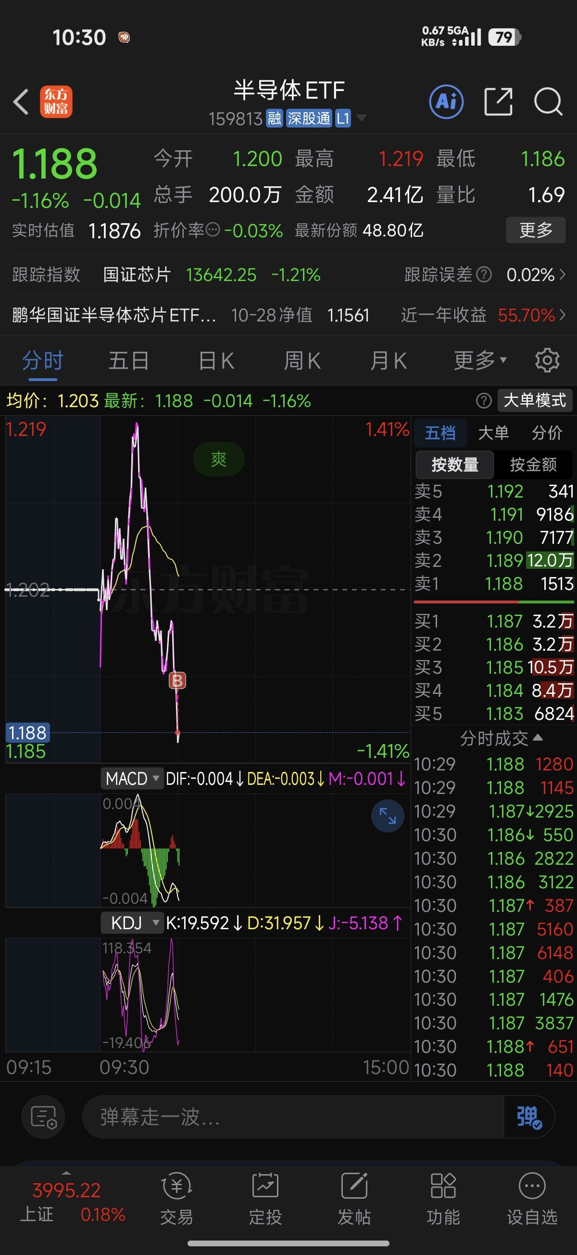
Task: Switch to the 月K tab
Action: [x=388, y=361]
